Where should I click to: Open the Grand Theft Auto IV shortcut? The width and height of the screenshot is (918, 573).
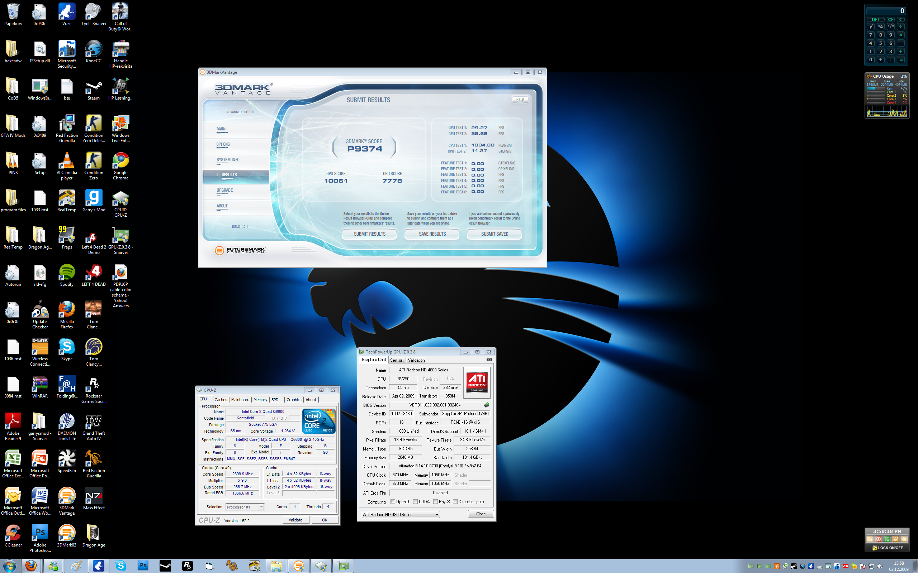pyautogui.click(x=94, y=427)
